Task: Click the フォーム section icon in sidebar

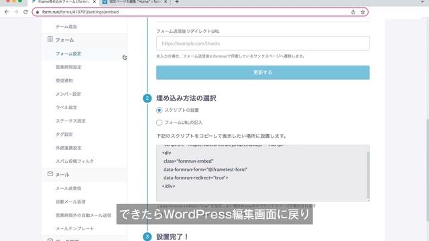Action: 50,39
